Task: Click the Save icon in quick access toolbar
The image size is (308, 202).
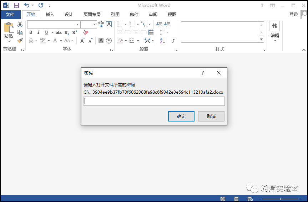Action: [16, 5]
